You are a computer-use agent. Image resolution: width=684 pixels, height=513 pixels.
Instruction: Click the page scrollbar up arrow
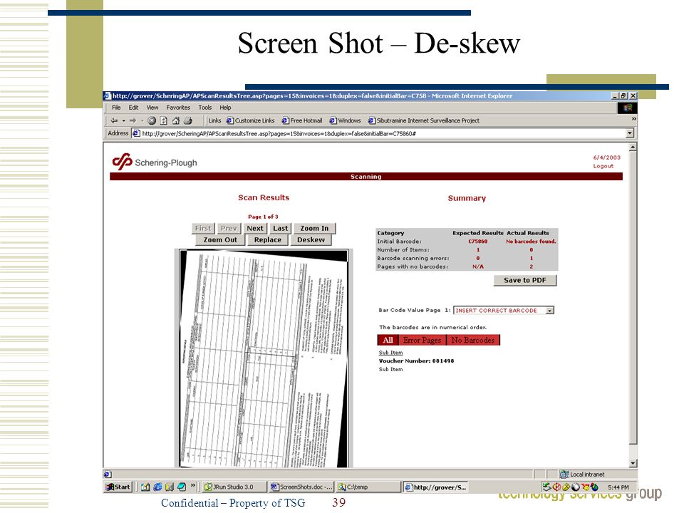point(633,147)
